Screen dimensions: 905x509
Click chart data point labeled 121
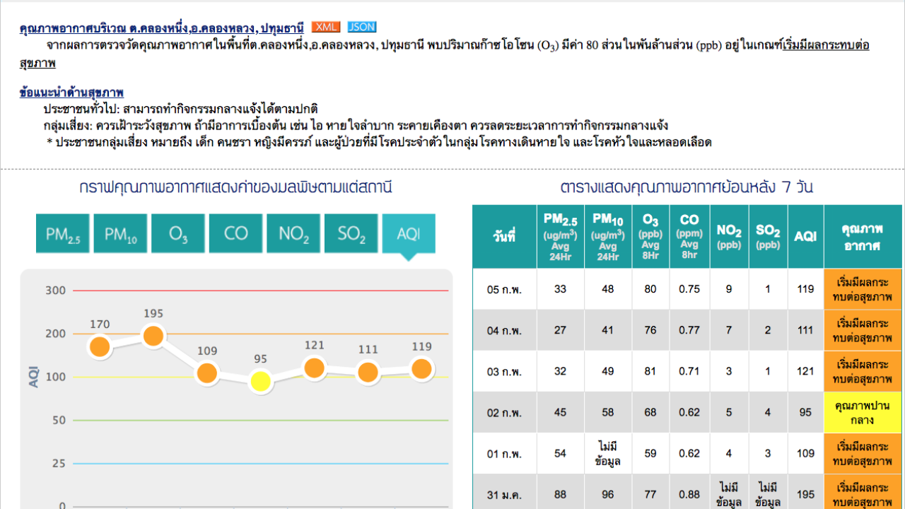point(314,368)
